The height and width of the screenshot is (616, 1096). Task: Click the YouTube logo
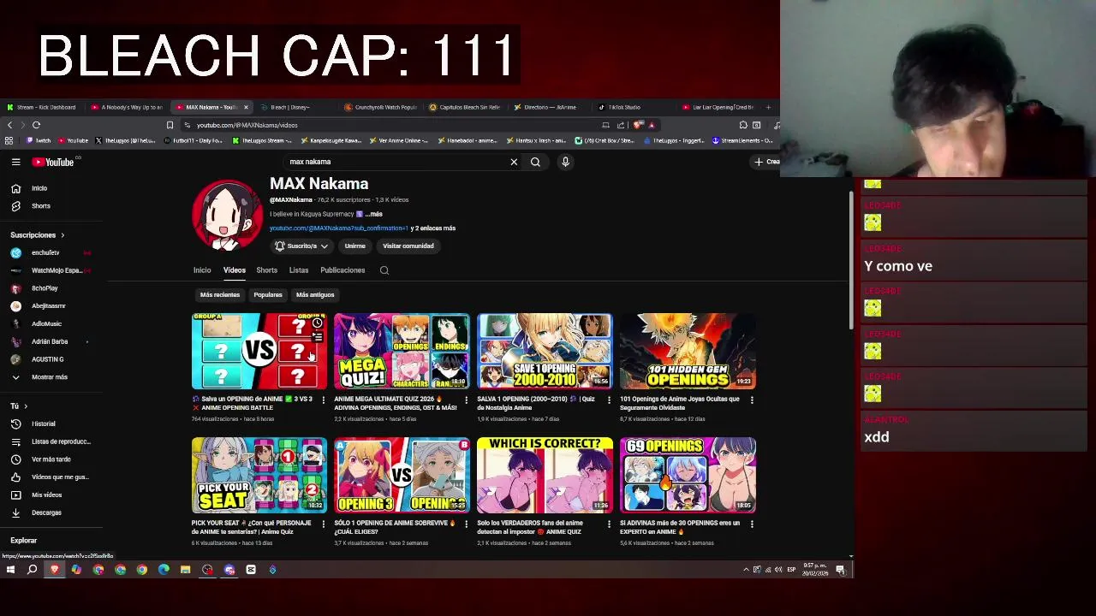coord(53,162)
